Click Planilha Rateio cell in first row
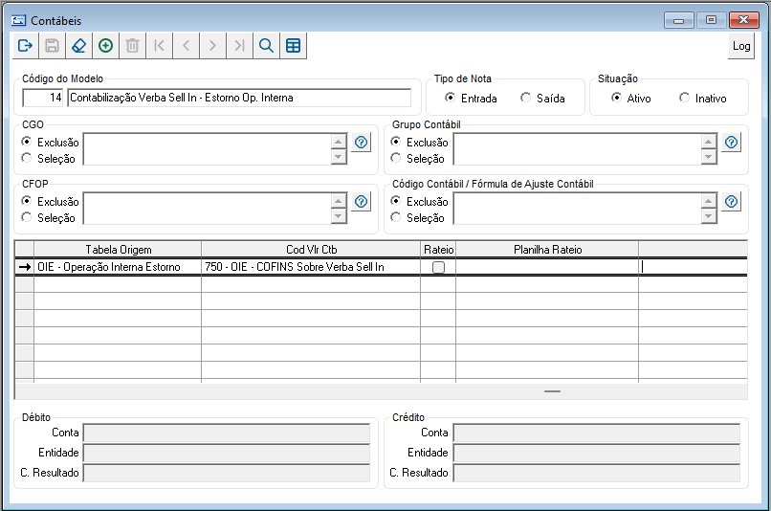 547,267
